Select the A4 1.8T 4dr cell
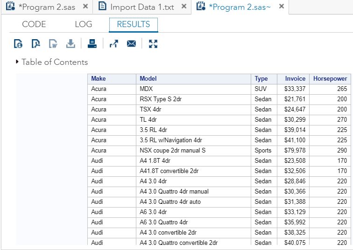This screenshot has width=353, height=250. coord(193,161)
